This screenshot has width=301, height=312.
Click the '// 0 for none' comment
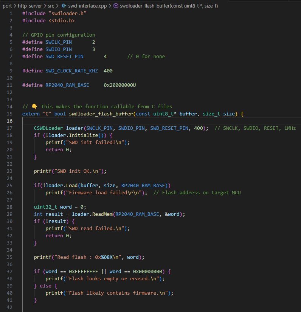[146, 57]
